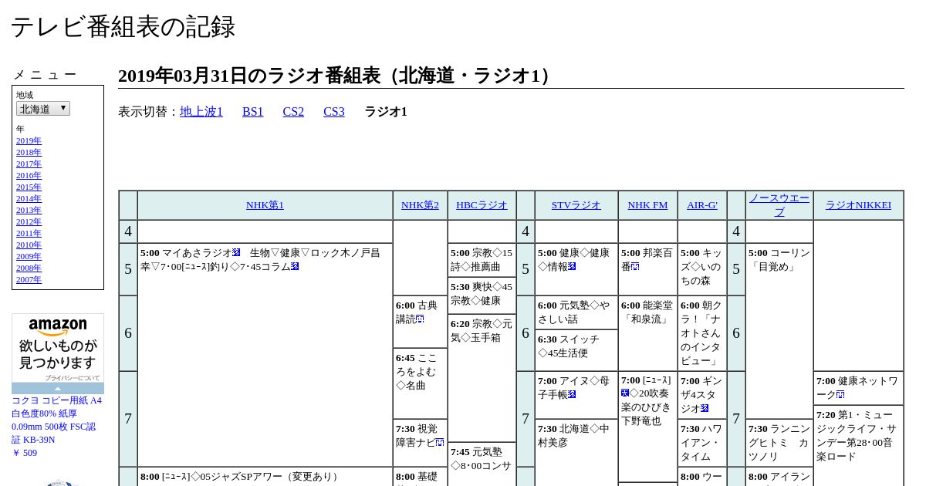The image size is (926, 486).
Task: Open the 2016年 year link
Action: pyautogui.click(x=29, y=176)
